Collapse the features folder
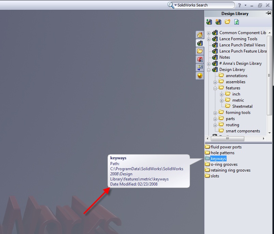Image resolution: width=274 pixels, height=234 pixels. [x=215, y=88]
